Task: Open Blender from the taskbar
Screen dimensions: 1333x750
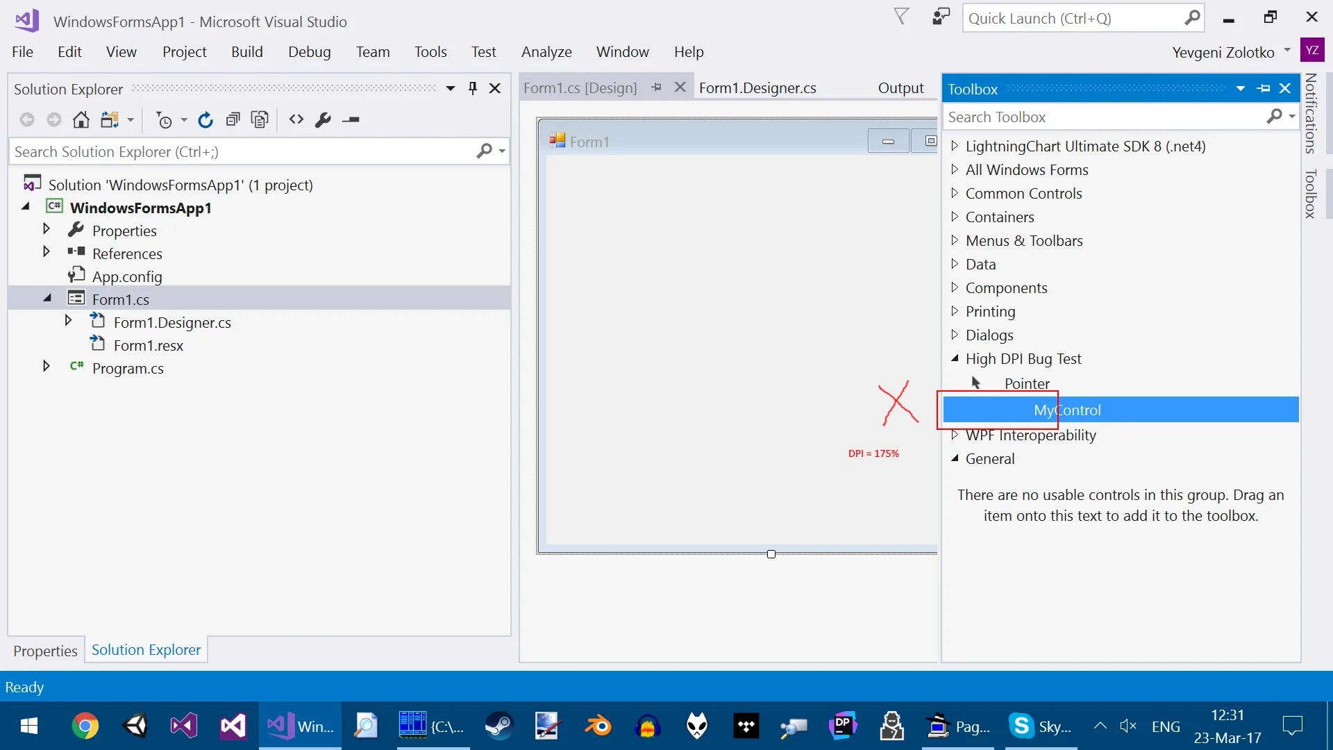Action: pos(598,726)
